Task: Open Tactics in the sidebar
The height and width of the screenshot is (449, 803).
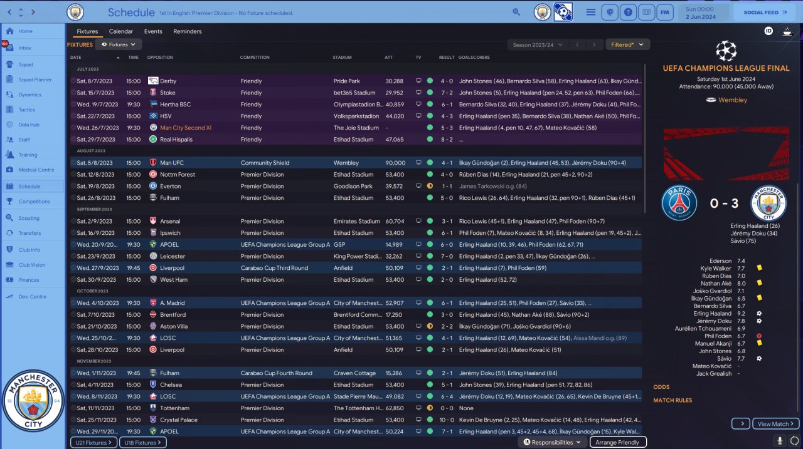Action: (33, 110)
